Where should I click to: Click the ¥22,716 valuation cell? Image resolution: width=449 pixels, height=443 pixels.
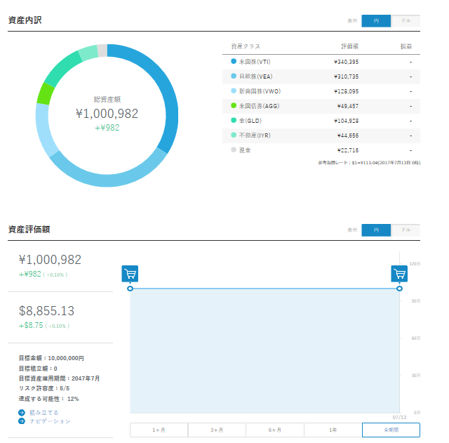click(x=348, y=150)
